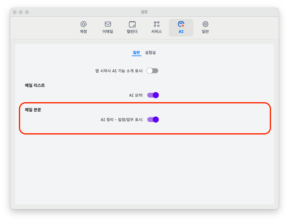The height and width of the screenshot is (222, 289).
Task: Click the AI 요약 label text
Action: click(136, 95)
